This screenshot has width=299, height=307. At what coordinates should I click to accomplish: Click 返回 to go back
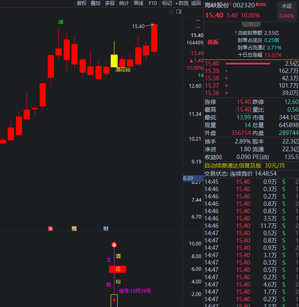[196, 3]
